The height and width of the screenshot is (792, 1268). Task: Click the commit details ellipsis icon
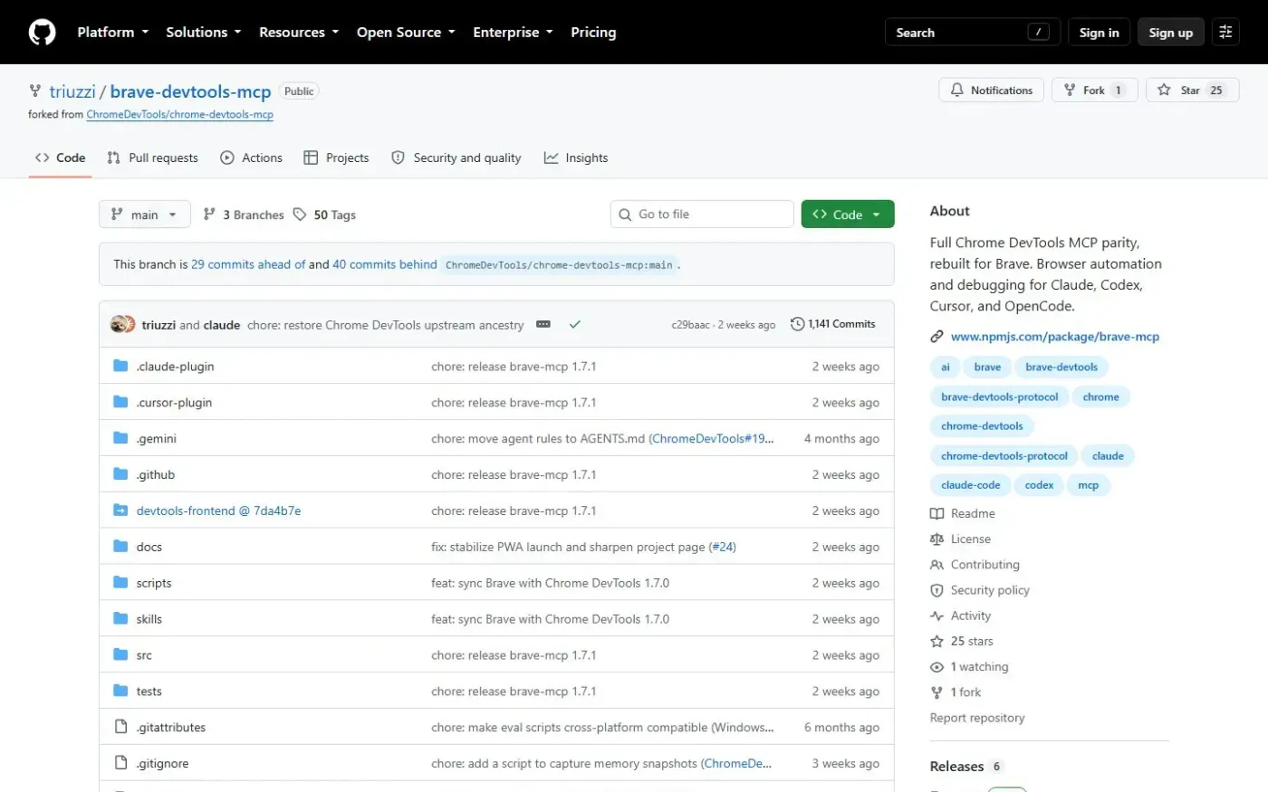[543, 324]
